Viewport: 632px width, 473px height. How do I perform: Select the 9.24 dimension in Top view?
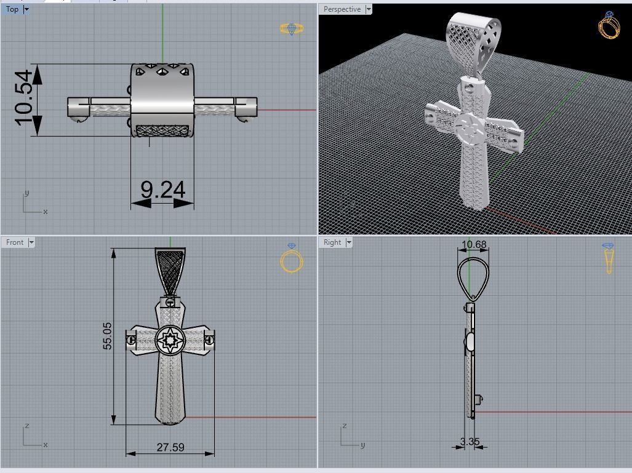(x=163, y=189)
